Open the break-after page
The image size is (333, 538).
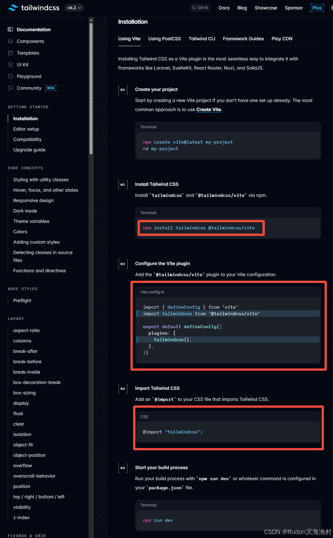tap(25, 351)
